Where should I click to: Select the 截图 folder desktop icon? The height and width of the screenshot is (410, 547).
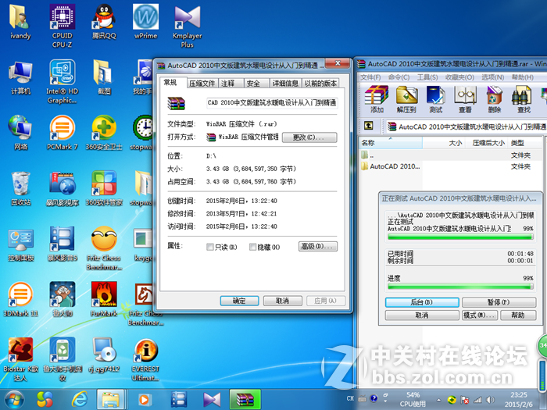tap(104, 77)
